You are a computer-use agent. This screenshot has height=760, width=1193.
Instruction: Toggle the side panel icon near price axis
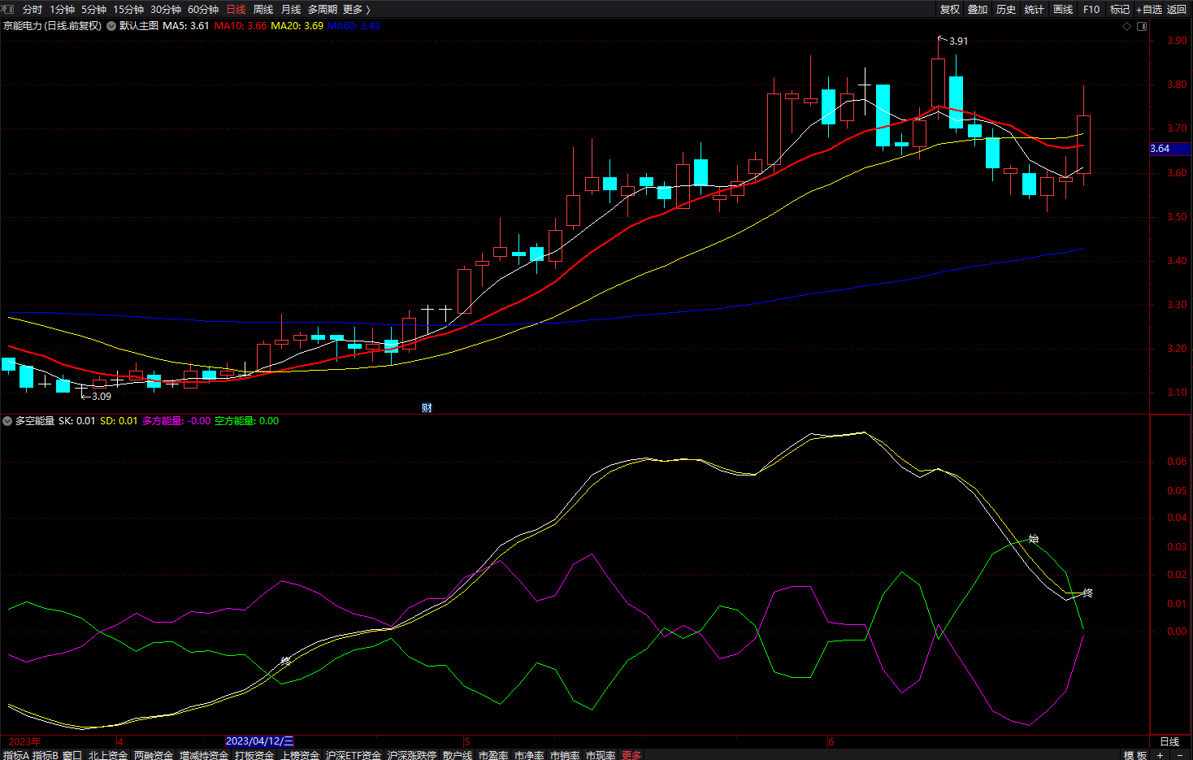[1142, 26]
